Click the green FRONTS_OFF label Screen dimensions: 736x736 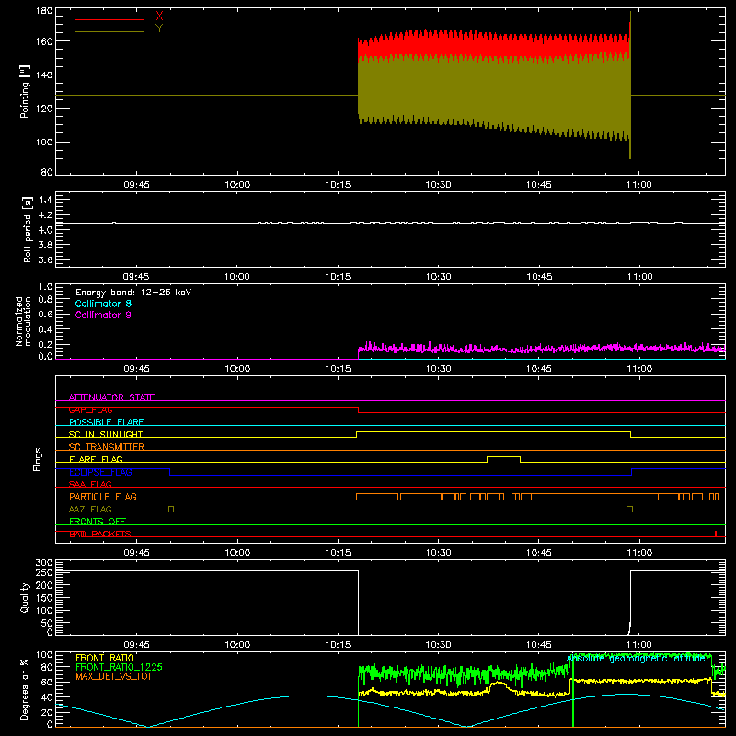click(x=98, y=521)
